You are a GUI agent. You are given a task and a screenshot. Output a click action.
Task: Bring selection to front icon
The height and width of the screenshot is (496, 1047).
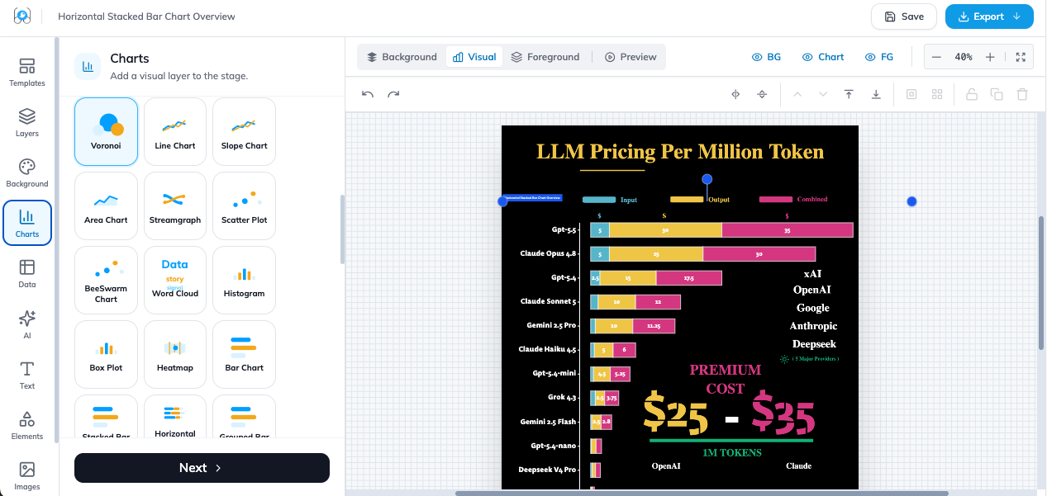[x=849, y=94]
